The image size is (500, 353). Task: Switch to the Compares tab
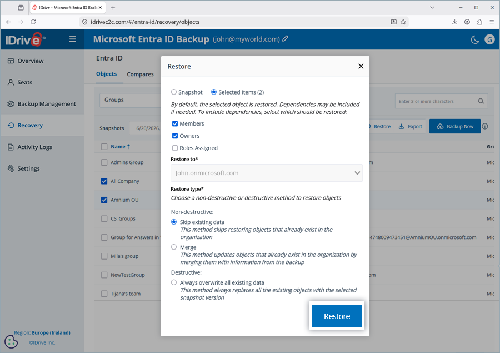point(141,74)
